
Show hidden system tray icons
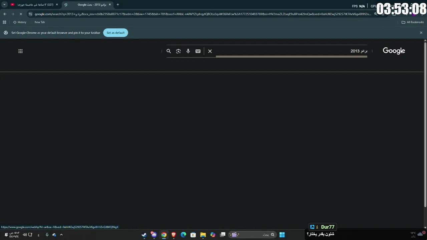point(61,235)
